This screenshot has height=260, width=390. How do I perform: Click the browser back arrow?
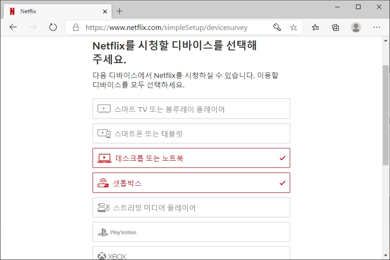[x=13, y=27]
